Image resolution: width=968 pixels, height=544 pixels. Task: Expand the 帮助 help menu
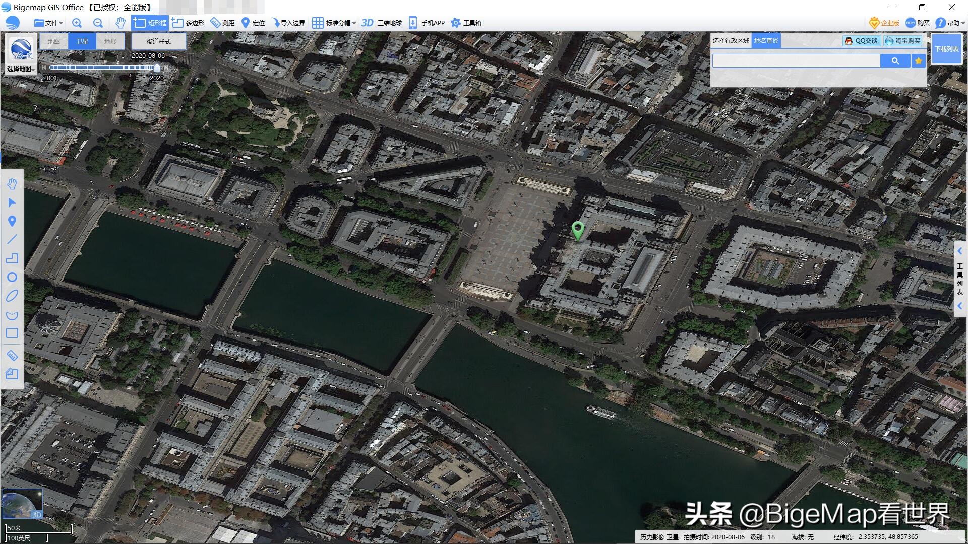[949, 23]
